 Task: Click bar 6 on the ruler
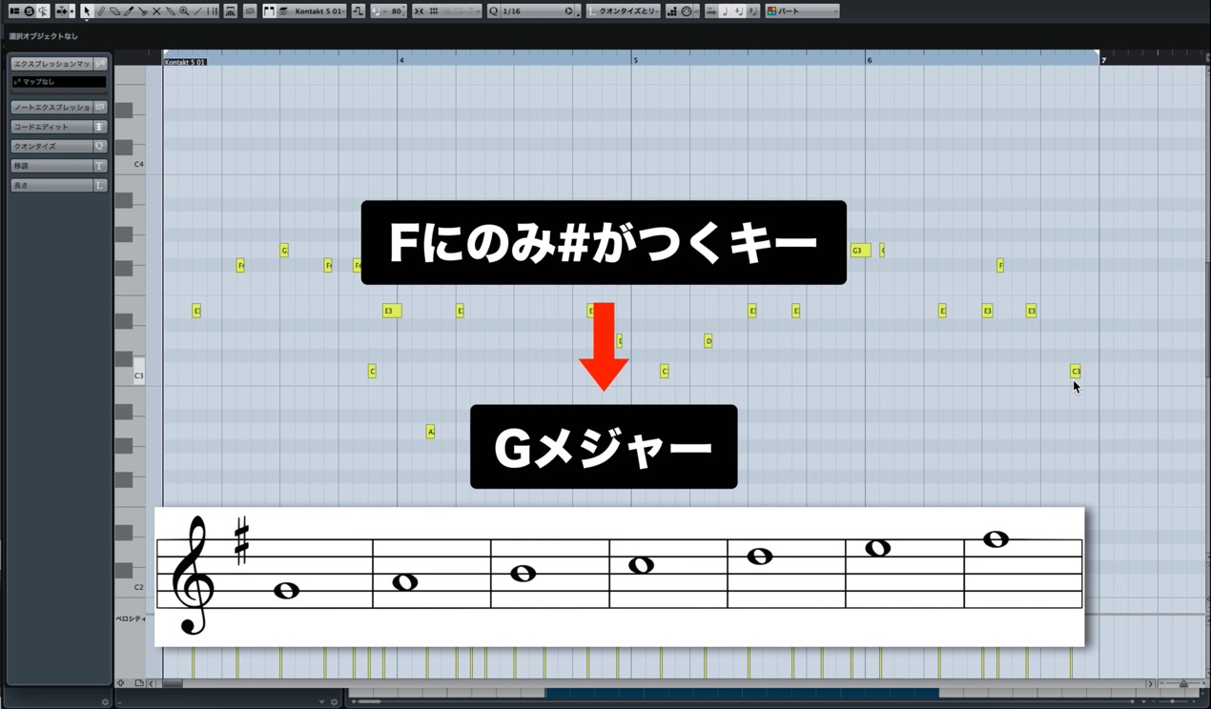coord(869,60)
